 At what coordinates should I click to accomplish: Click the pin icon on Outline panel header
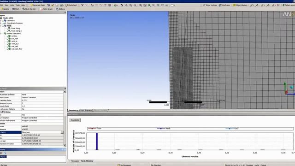click(x=65, y=12)
